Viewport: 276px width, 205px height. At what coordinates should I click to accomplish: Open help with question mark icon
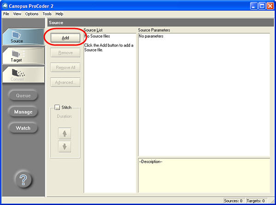(23, 180)
